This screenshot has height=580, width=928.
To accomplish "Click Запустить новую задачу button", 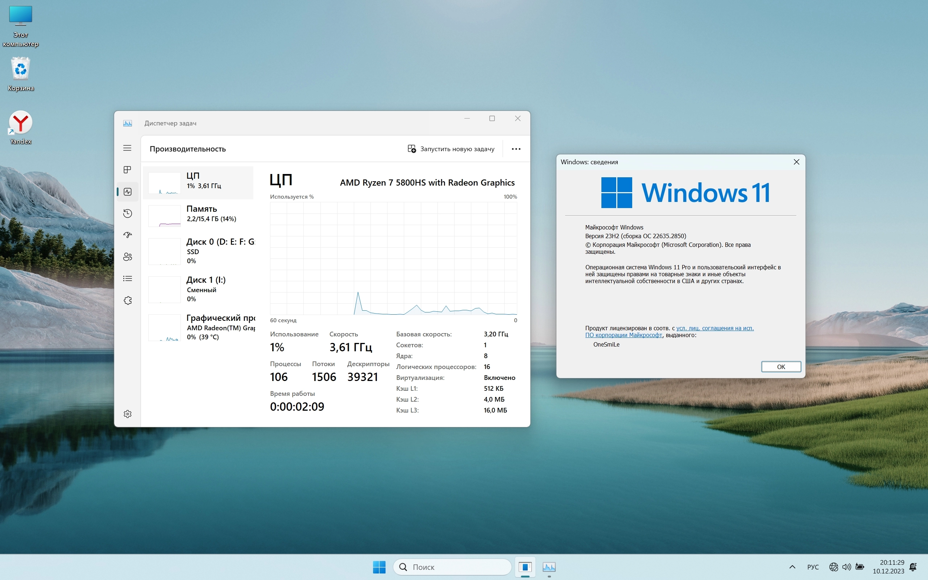I will coord(451,149).
